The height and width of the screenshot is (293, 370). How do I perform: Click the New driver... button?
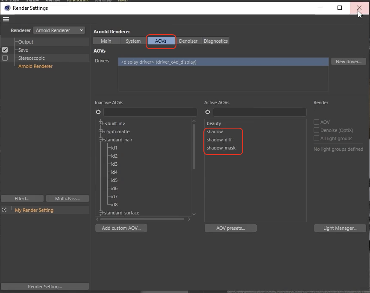(x=349, y=62)
